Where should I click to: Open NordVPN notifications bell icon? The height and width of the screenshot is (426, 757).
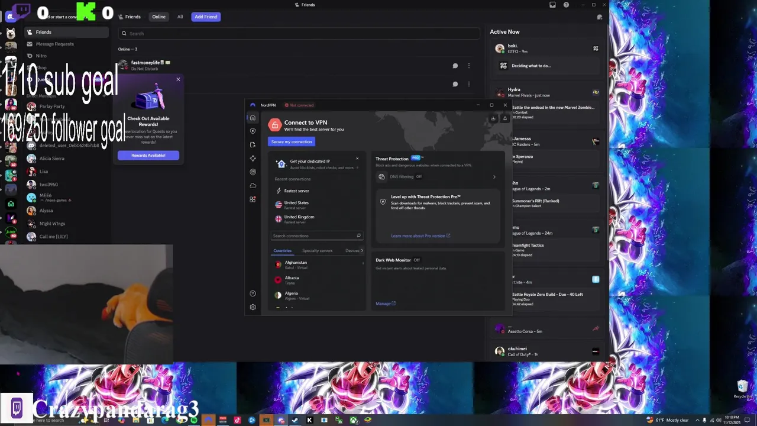[504, 118]
